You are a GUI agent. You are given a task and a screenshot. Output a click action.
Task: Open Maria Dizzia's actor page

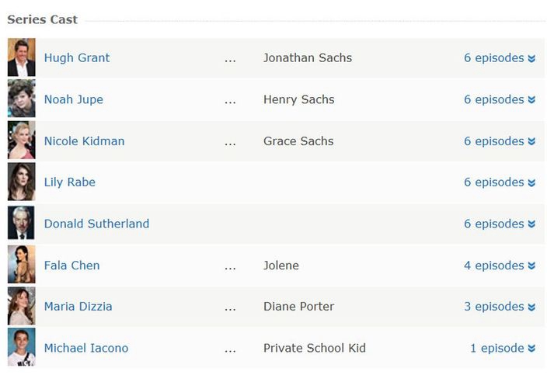tap(78, 307)
